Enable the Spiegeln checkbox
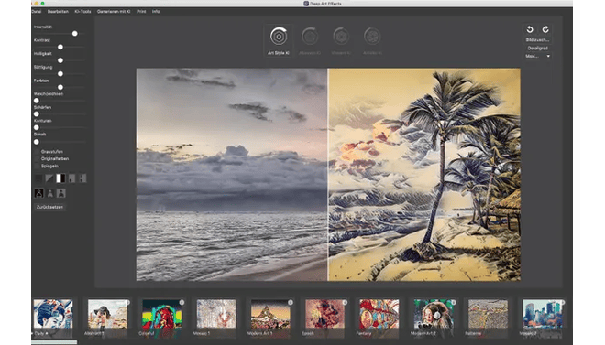The image size is (605, 345). (x=37, y=166)
